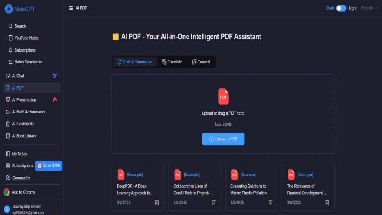The width and height of the screenshot is (382, 215).
Task: Click the sg2632002@gmail.com email text
Action: pyautogui.click(x=28, y=212)
